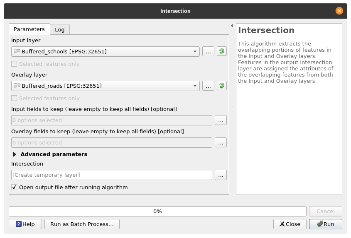
Task: Click Run as Batch Process button
Action: [x=82, y=224]
